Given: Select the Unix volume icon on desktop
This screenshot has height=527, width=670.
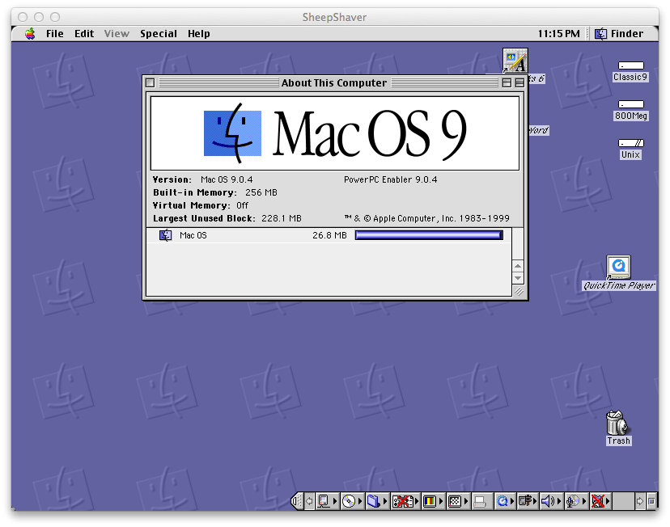Looking at the screenshot, I should (x=630, y=143).
